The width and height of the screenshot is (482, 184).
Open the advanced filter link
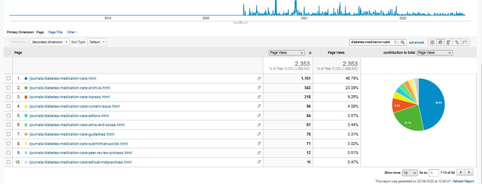(416, 42)
